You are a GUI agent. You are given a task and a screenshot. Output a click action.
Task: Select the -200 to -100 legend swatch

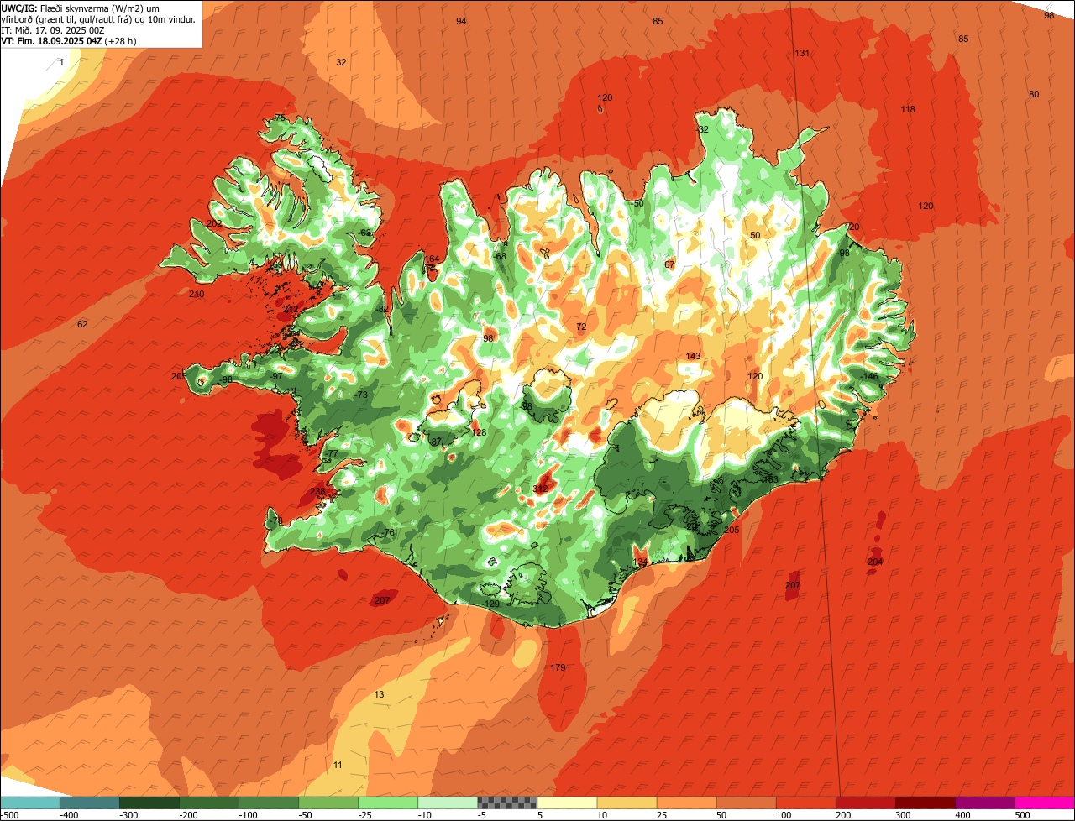[x=209, y=803]
